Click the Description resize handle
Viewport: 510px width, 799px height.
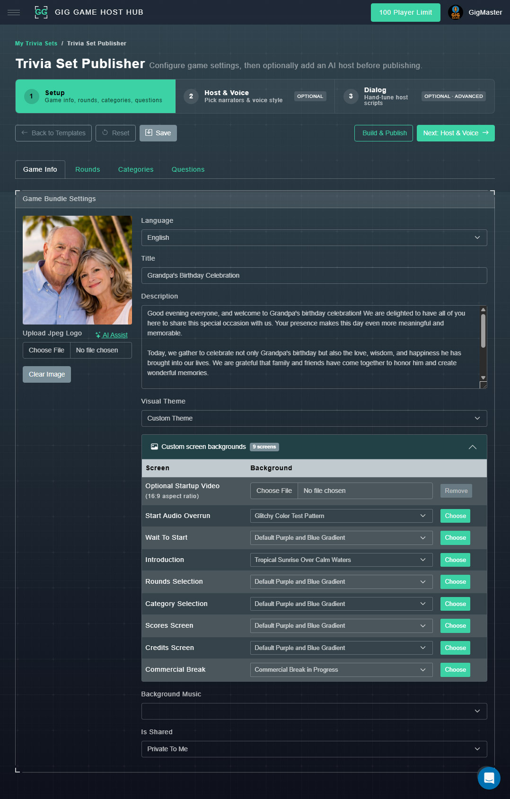[483, 385]
